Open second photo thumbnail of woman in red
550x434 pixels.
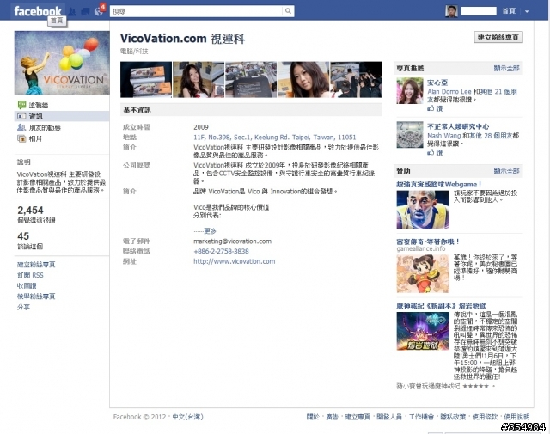(x=199, y=80)
